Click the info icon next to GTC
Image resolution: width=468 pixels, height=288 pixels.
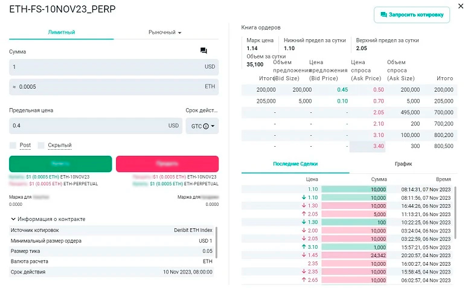click(206, 126)
